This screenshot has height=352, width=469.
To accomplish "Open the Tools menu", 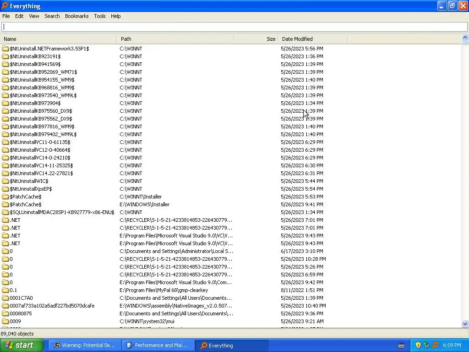I will click(99, 16).
